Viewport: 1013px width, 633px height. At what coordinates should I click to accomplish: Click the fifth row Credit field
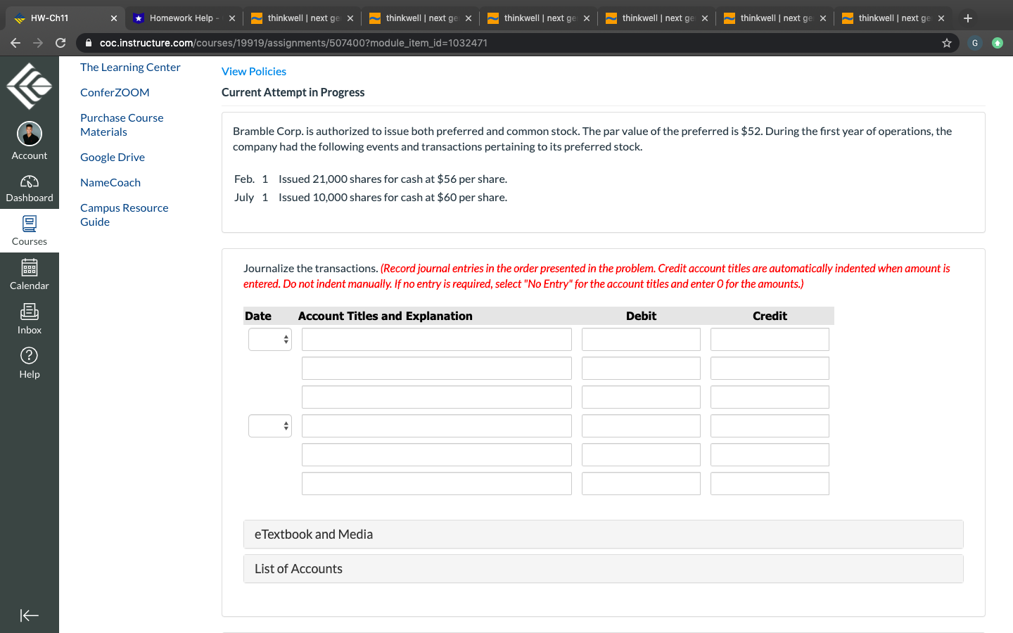point(770,455)
